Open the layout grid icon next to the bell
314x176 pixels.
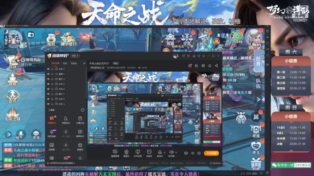tap(203, 66)
